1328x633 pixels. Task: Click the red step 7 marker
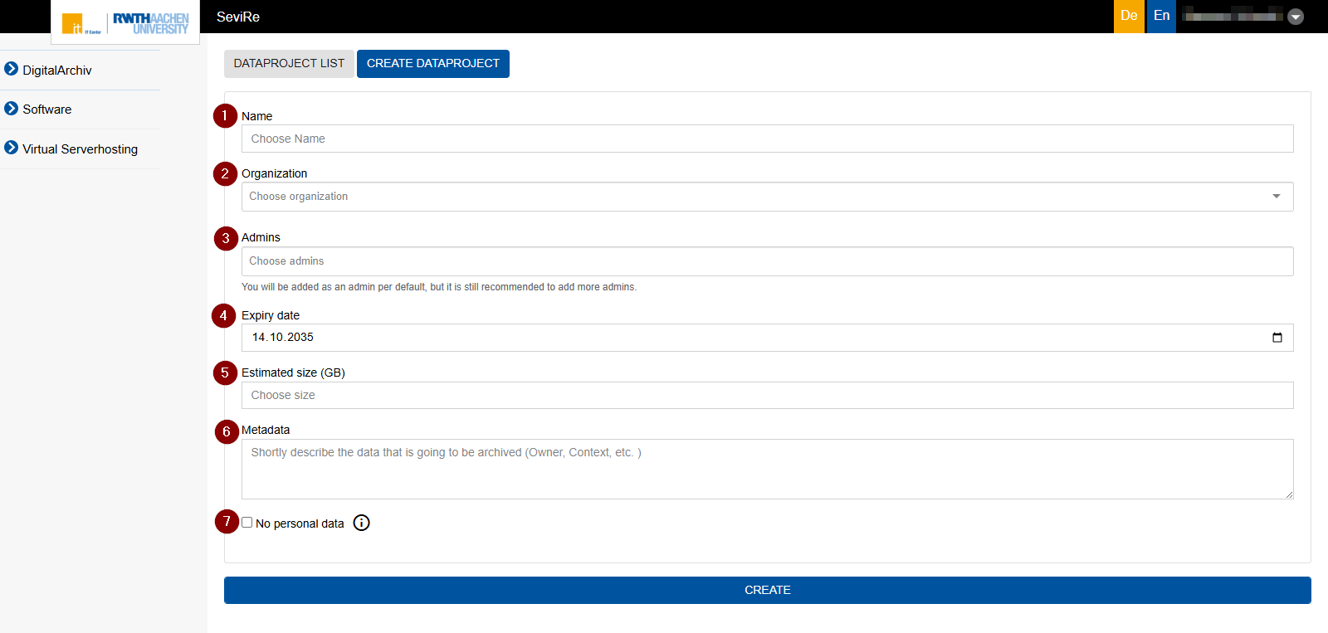pos(227,522)
